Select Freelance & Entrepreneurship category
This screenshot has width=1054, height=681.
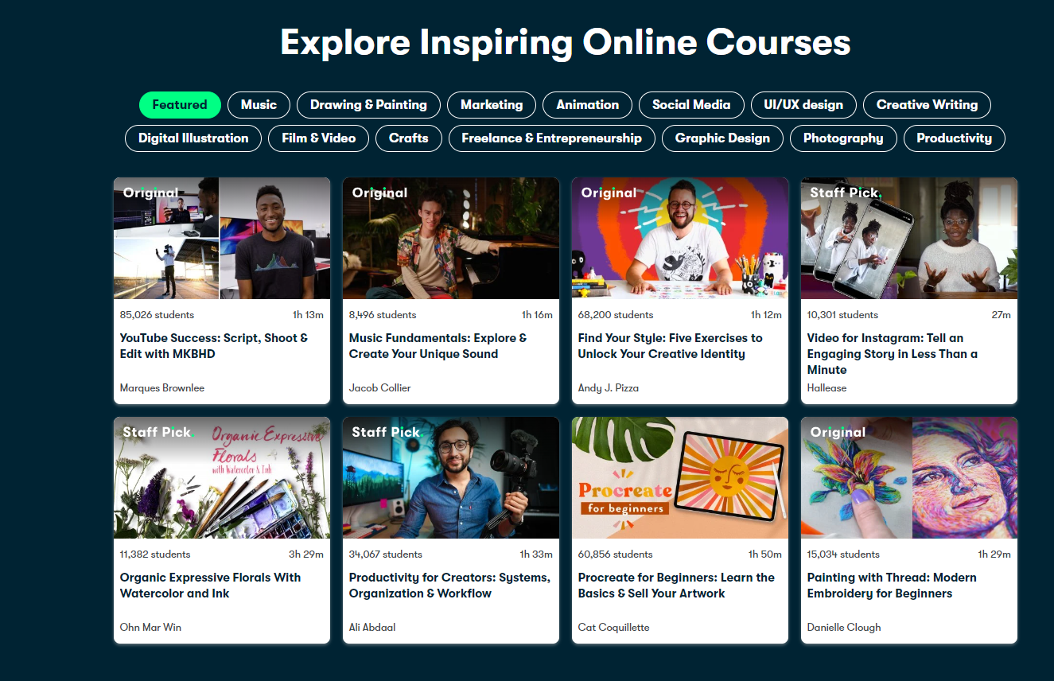coord(551,138)
